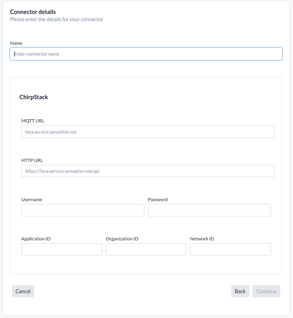
Task: Focus the MQTT URL text field
Action: coord(148,132)
